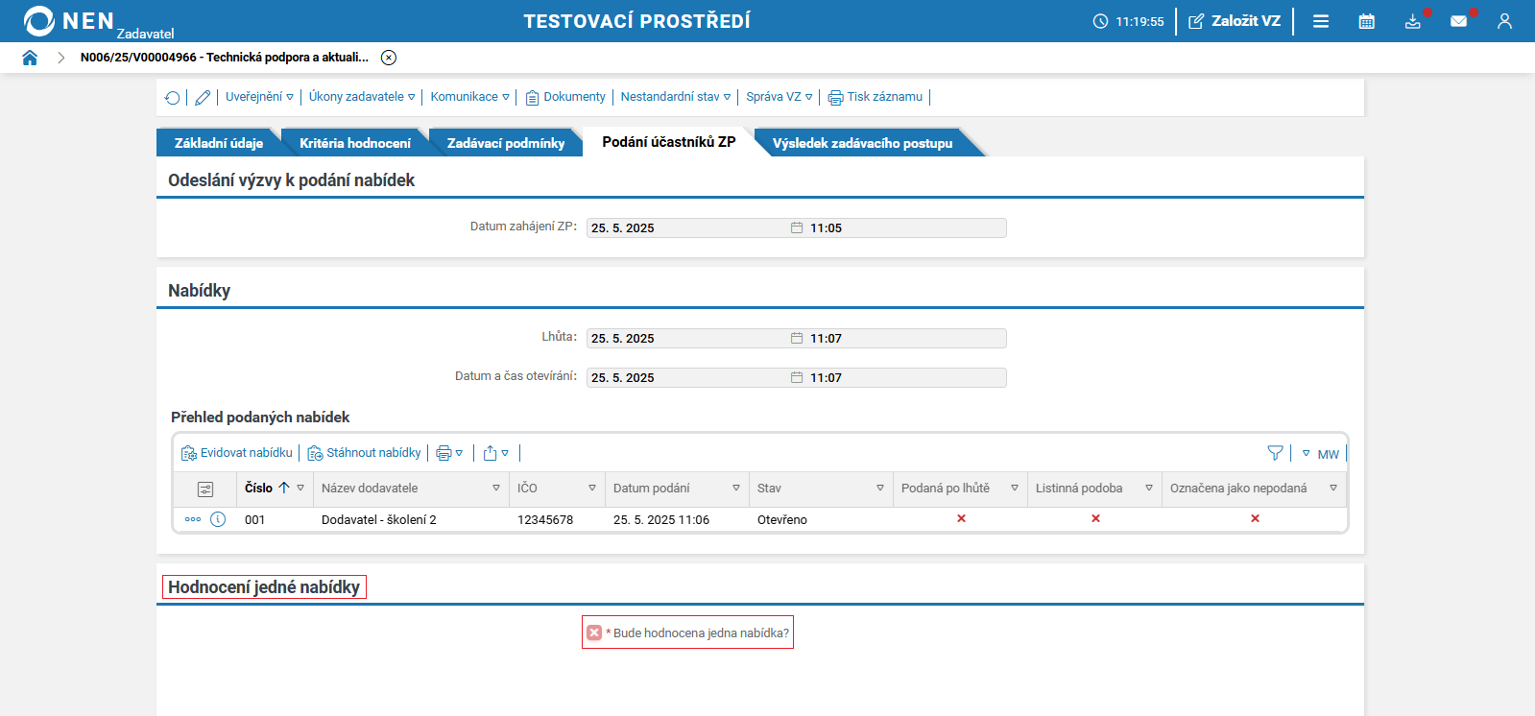Show info for offer 001
The width and height of the screenshot is (1535, 716).
218,519
